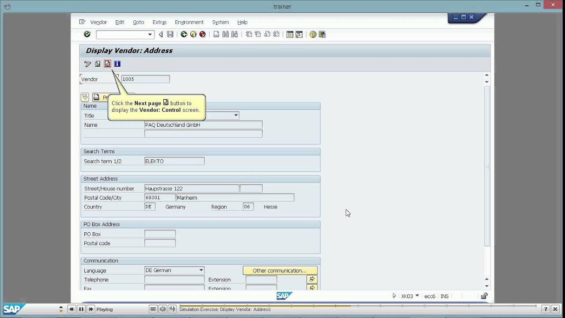Click the Telephone input field
Screen dimensions: 565x318
174,280
